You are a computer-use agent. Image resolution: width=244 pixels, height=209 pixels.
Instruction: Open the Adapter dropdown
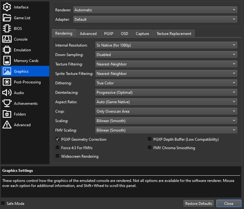click(155, 20)
